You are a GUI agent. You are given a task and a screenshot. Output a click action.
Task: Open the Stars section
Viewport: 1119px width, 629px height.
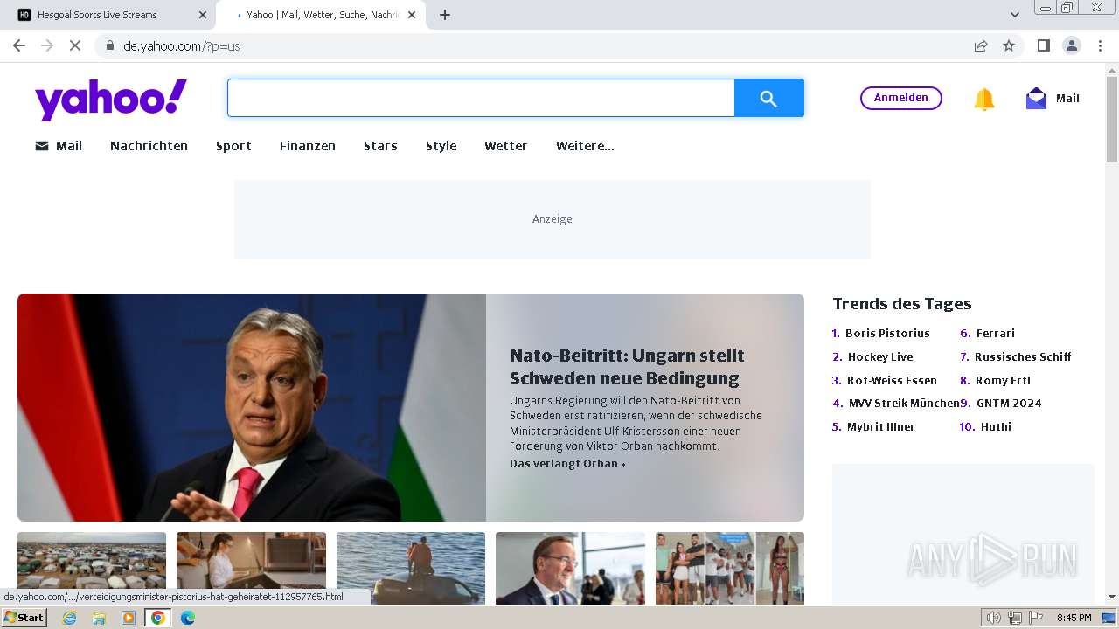(380, 146)
